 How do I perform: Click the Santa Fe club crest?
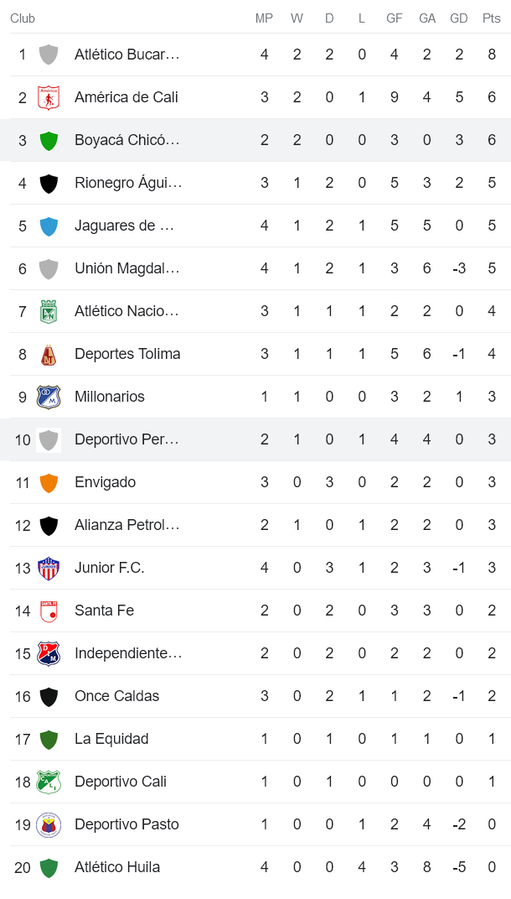49,611
